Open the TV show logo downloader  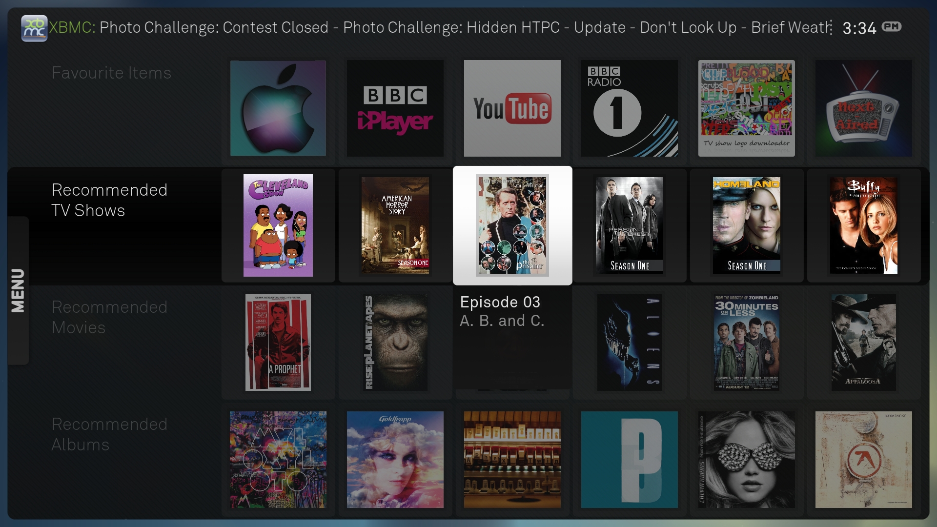746,108
